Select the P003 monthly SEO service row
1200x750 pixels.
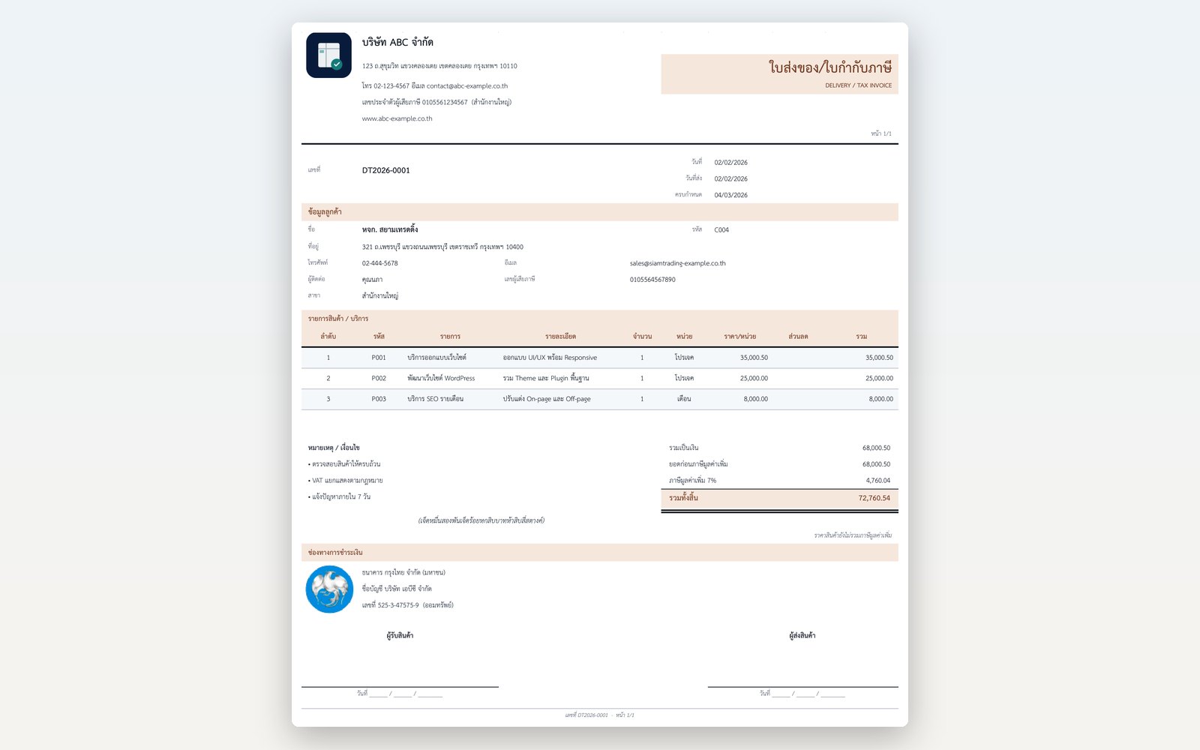600,399
